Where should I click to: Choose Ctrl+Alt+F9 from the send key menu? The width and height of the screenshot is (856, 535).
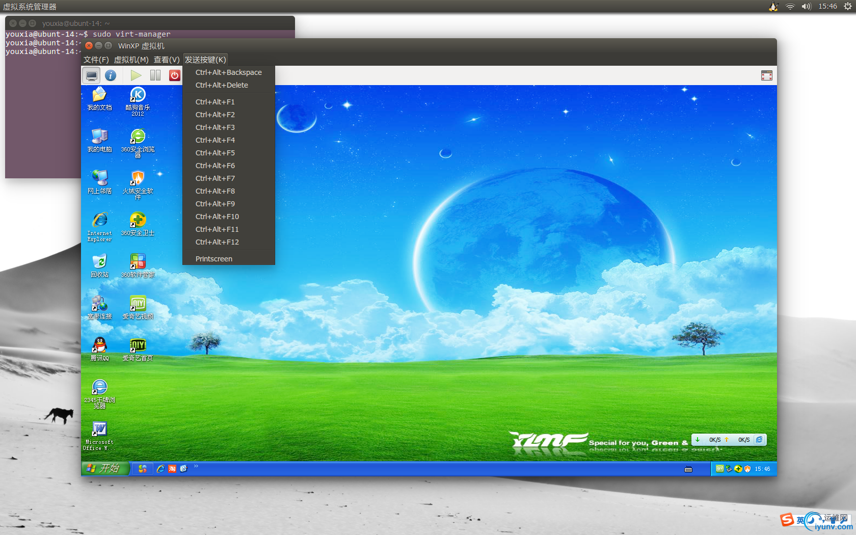click(x=229, y=204)
